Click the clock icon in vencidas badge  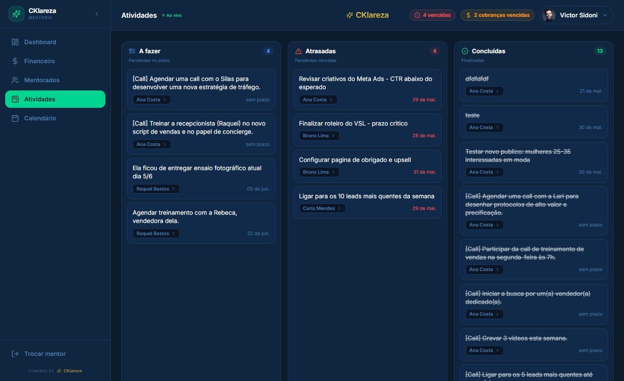pos(417,15)
